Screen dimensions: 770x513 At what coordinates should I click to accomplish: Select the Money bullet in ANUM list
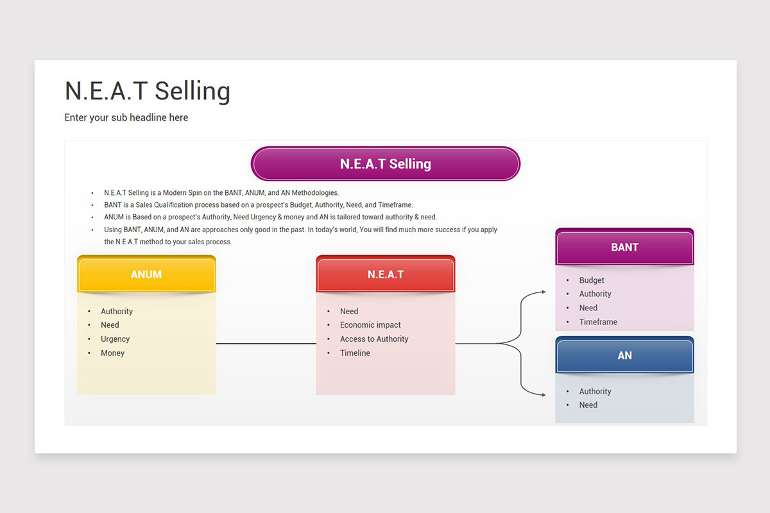point(113,353)
